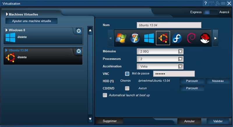Open the help question mark icon
The image size is (233, 127).
click(206, 3)
